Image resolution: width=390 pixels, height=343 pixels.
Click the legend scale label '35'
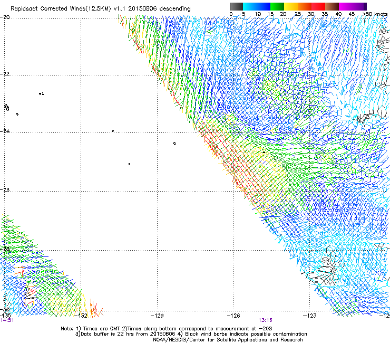325,14
